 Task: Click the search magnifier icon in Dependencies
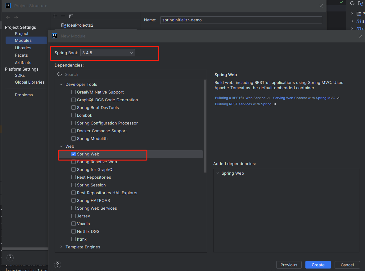59,74
